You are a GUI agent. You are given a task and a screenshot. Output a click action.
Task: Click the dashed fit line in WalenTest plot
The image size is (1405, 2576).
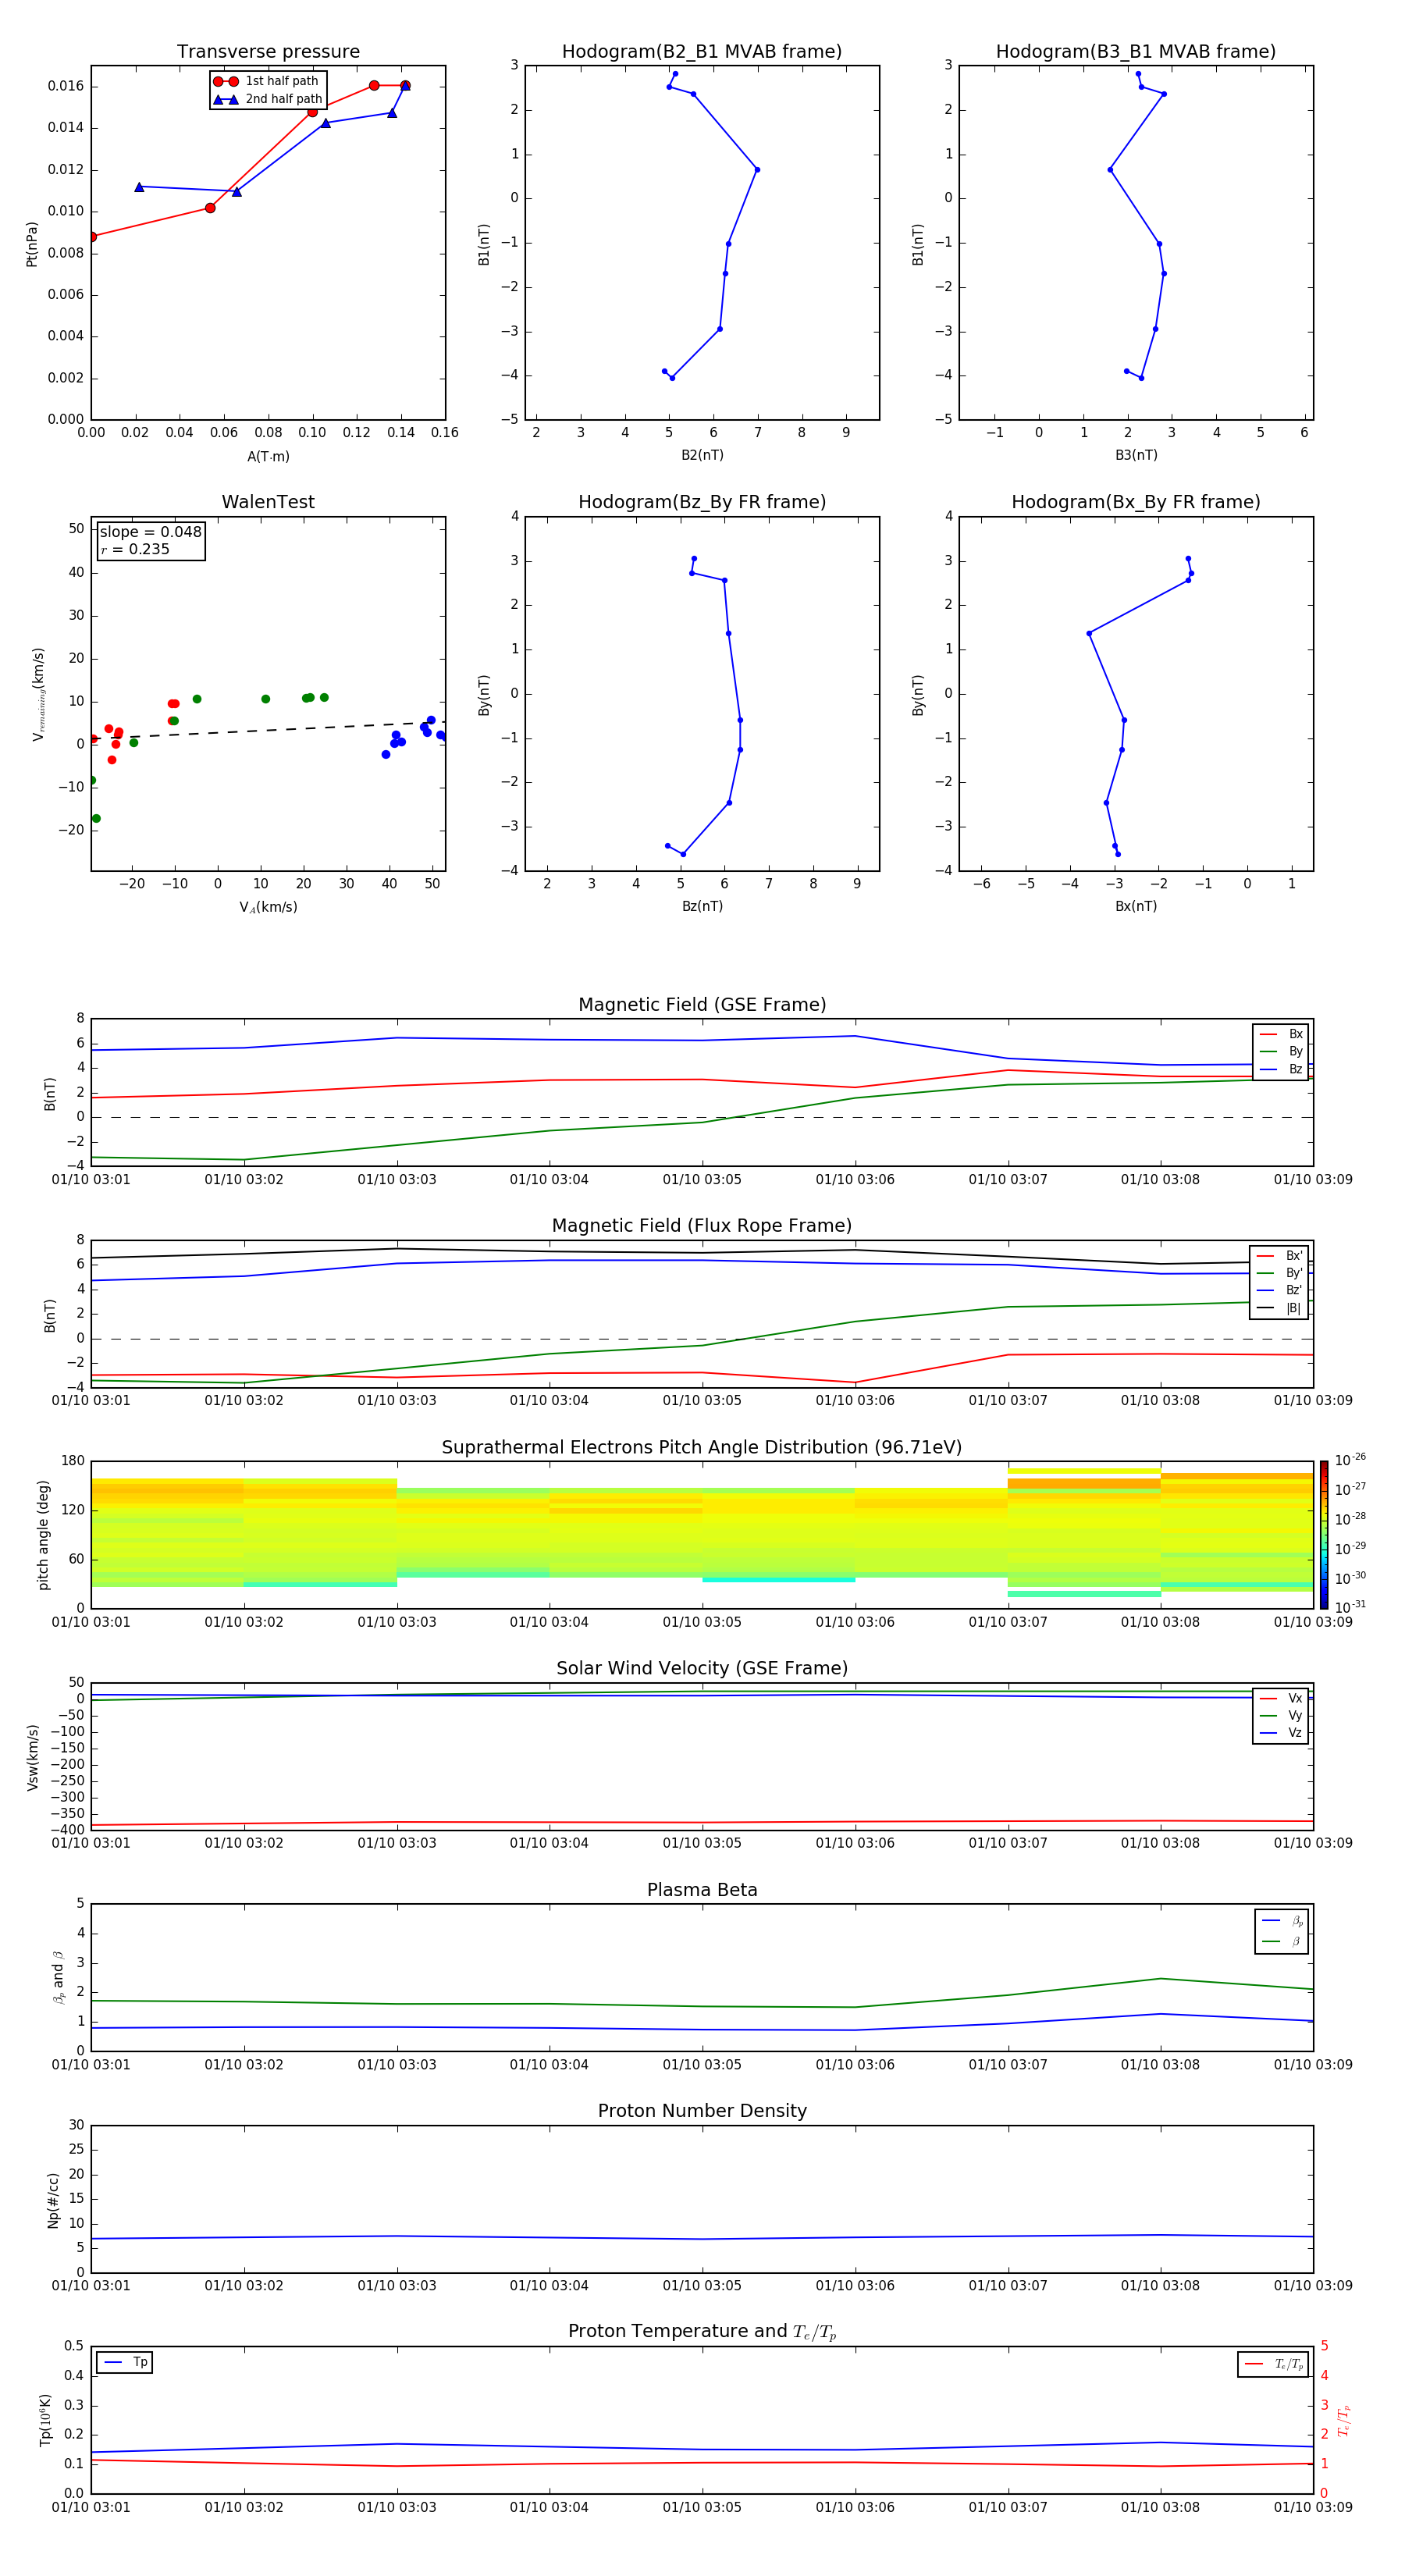pos(268,730)
